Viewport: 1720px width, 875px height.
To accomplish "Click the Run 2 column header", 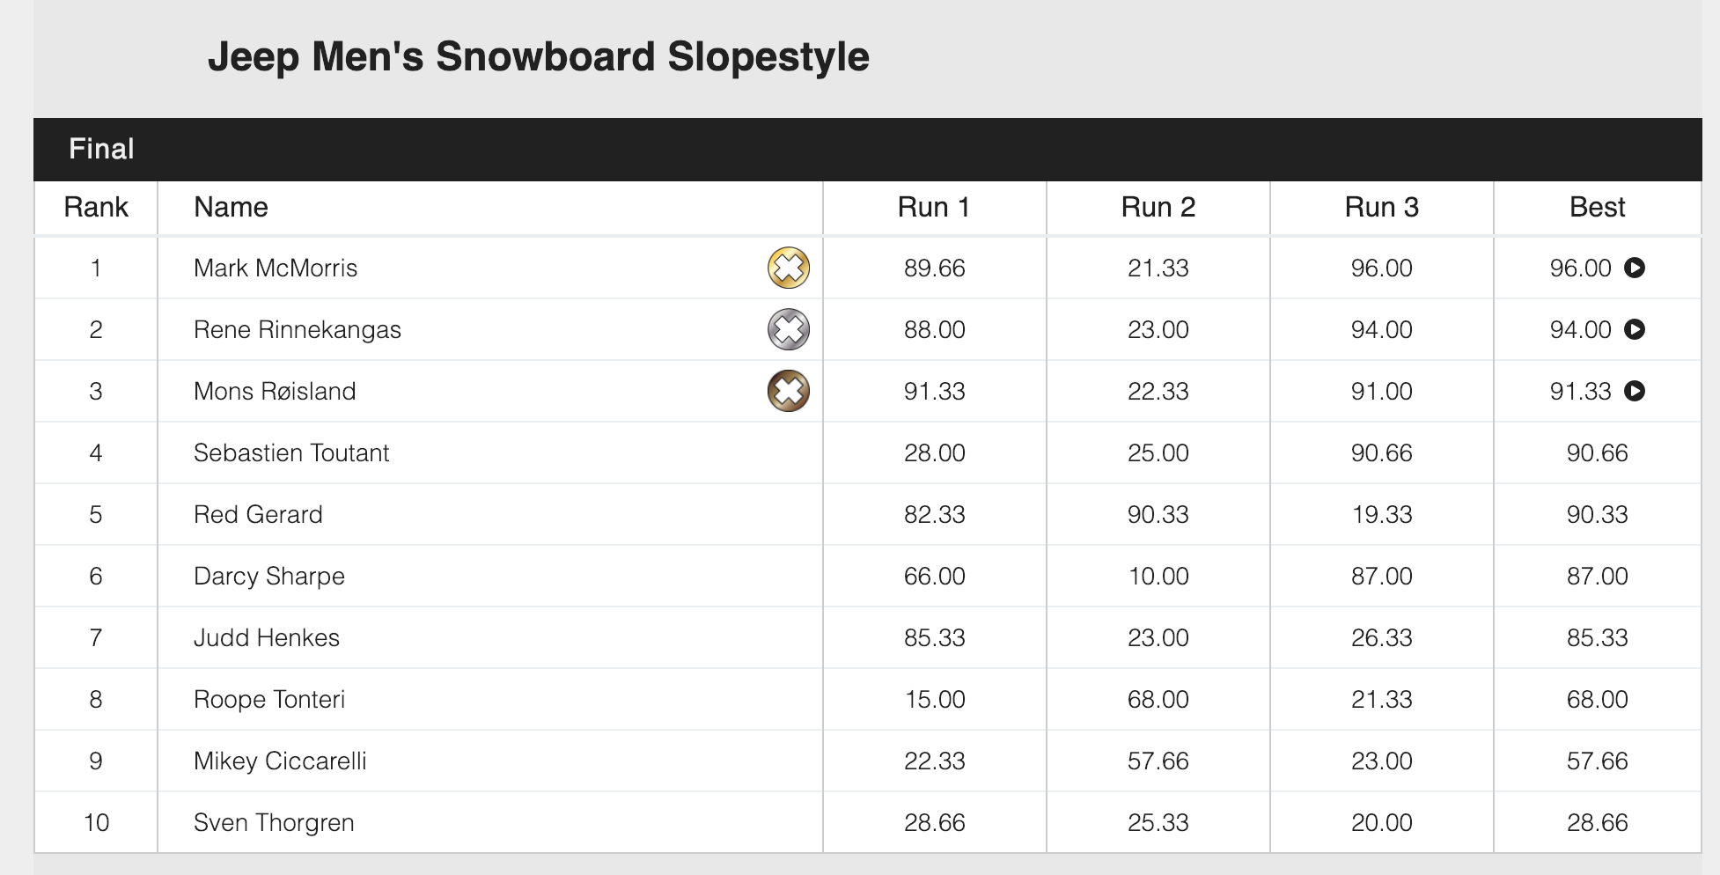I will pos(1158,207).
